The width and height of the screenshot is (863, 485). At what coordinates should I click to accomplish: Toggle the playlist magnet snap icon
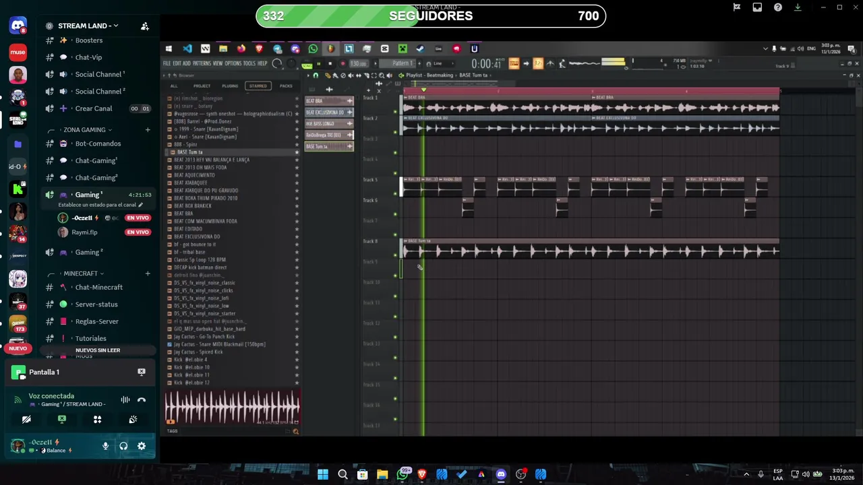[316, 75]
